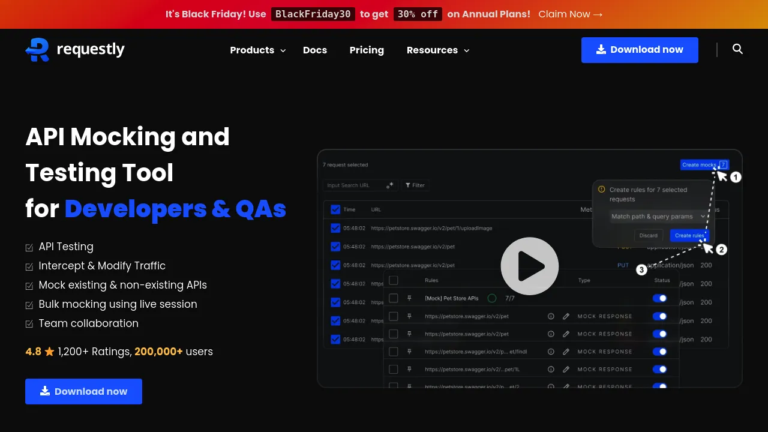768x432 pixels.
Task: Open 'Match path & query params' dropdown
Action: (659, 217)
